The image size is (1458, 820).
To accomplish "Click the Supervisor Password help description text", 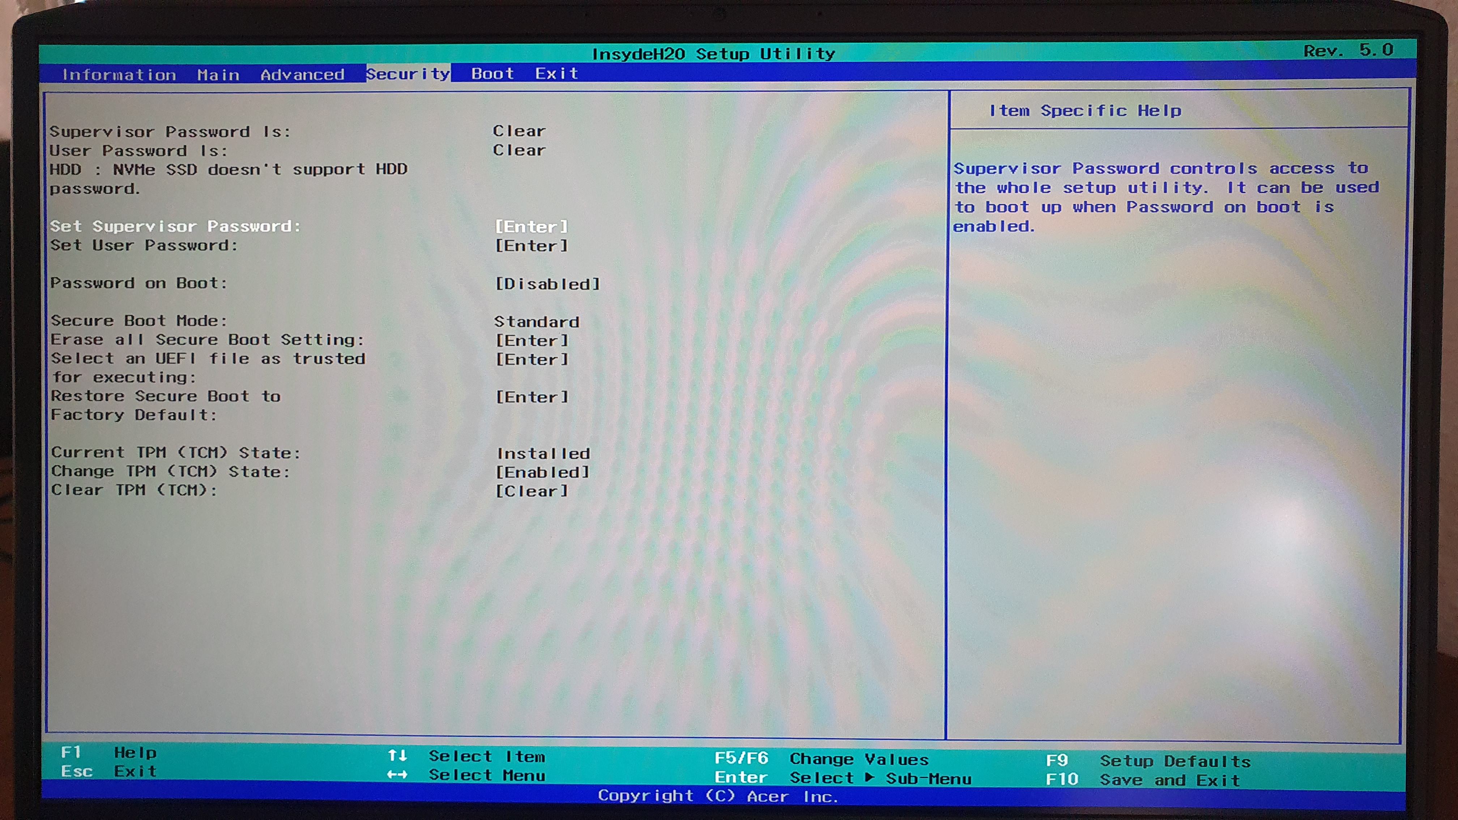I will pos(1166,197).
